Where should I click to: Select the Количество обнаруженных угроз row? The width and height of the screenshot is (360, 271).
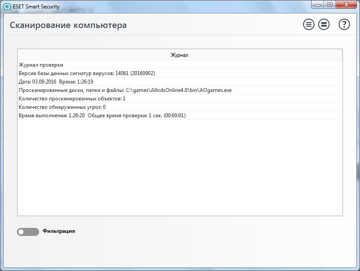[62, 107]
